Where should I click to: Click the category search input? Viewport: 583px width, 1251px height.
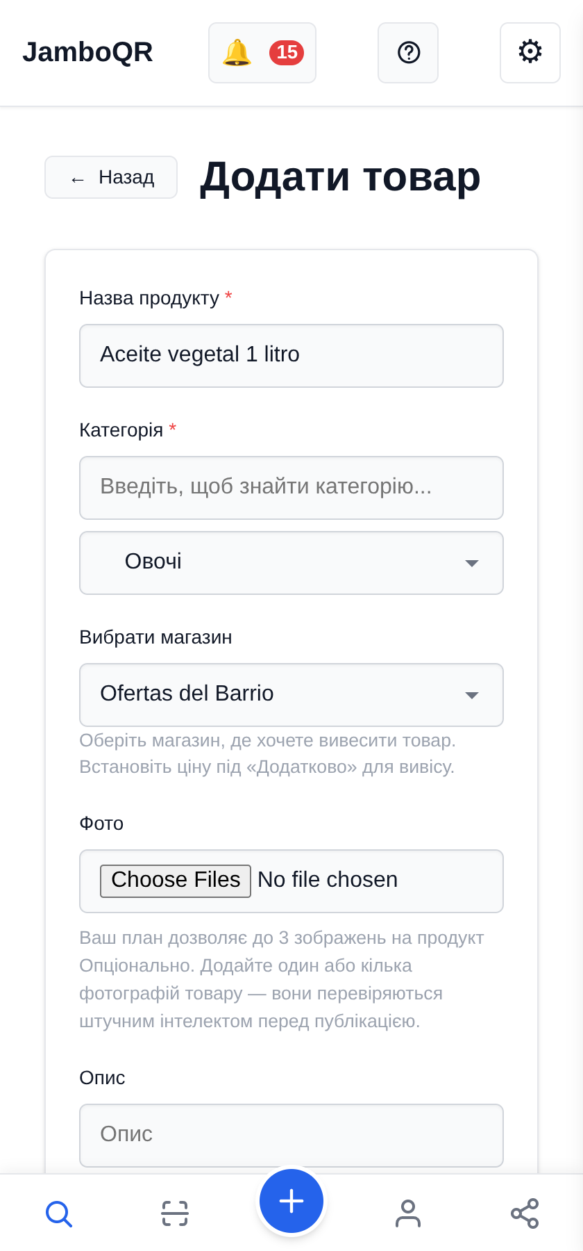[291, 488]
